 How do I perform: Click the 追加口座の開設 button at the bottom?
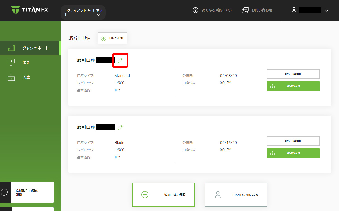pos(163,195)
